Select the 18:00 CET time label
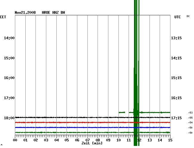The width and height of the screenshot is (194, 148). (9, 118)
